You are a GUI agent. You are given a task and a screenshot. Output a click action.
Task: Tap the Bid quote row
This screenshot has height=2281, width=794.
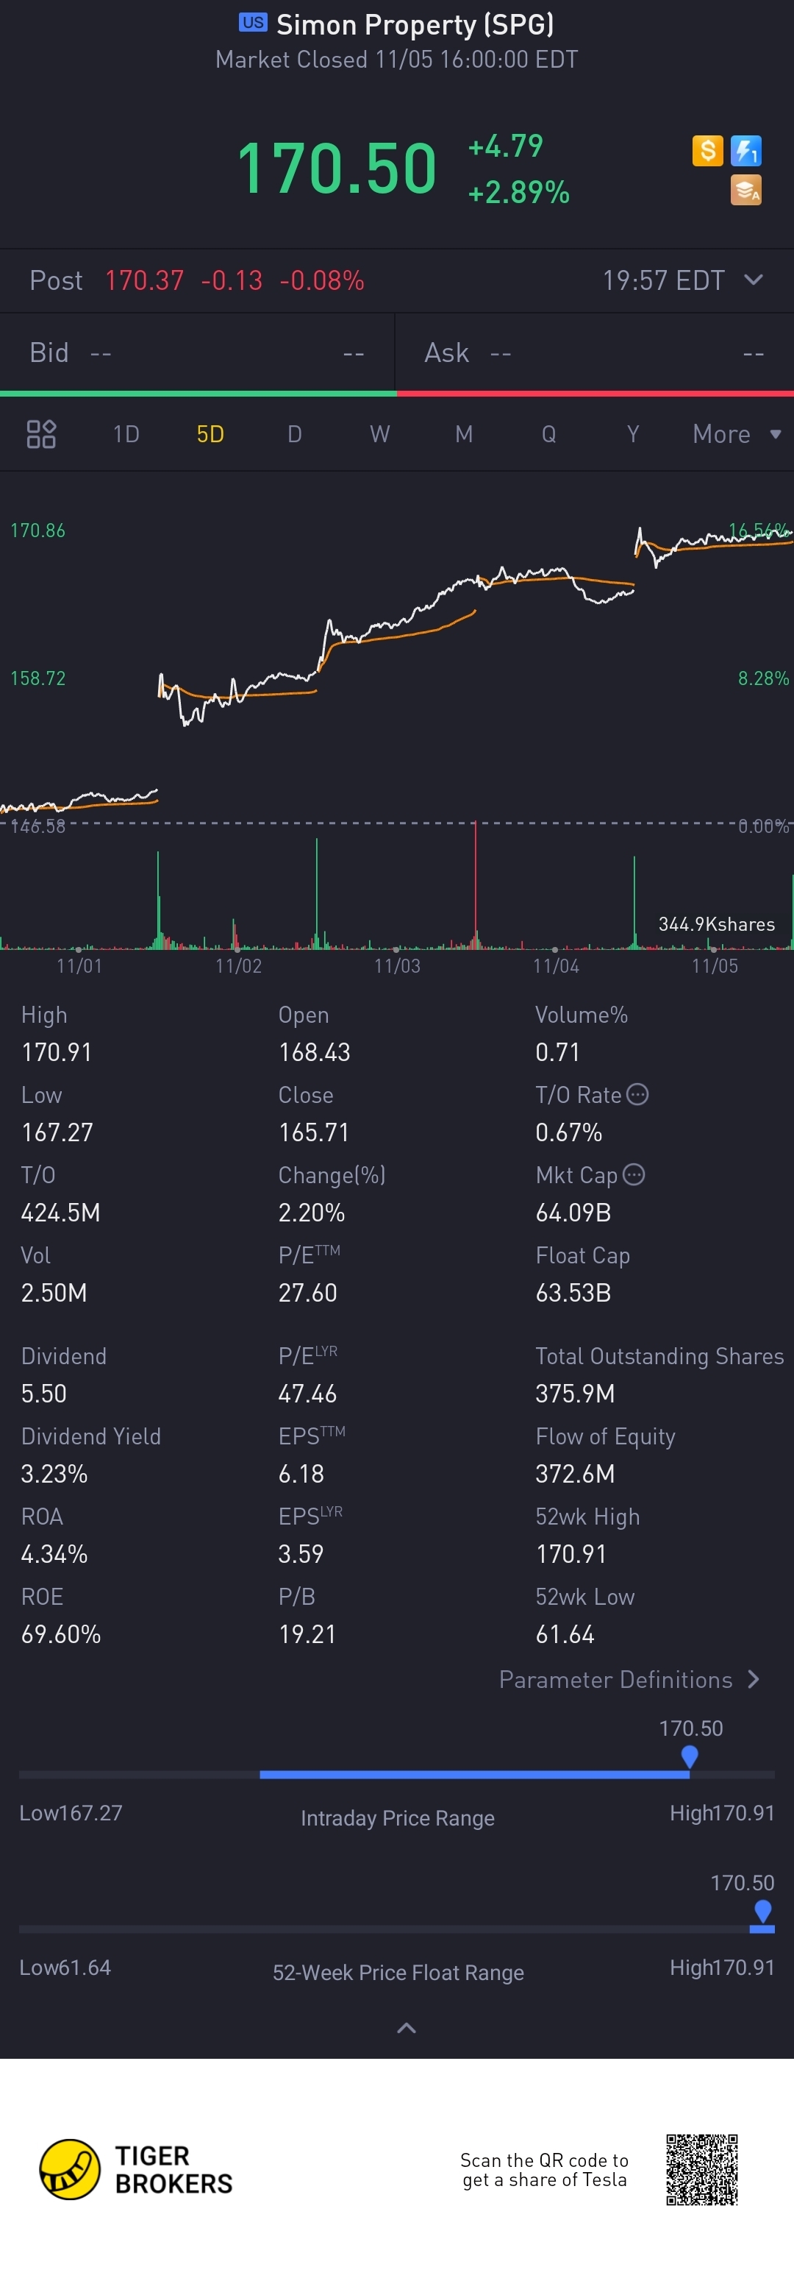pyautogui.click(x=197, y=353)
